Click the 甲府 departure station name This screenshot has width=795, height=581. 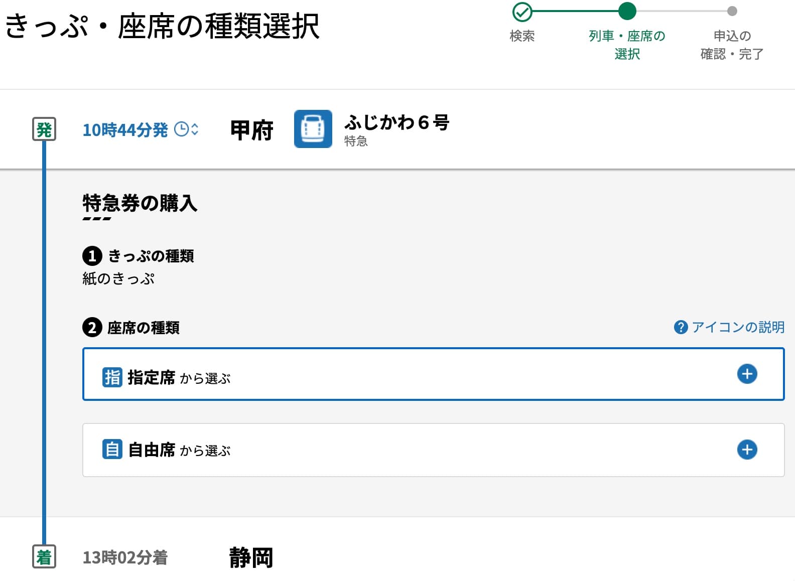[251, 130]
